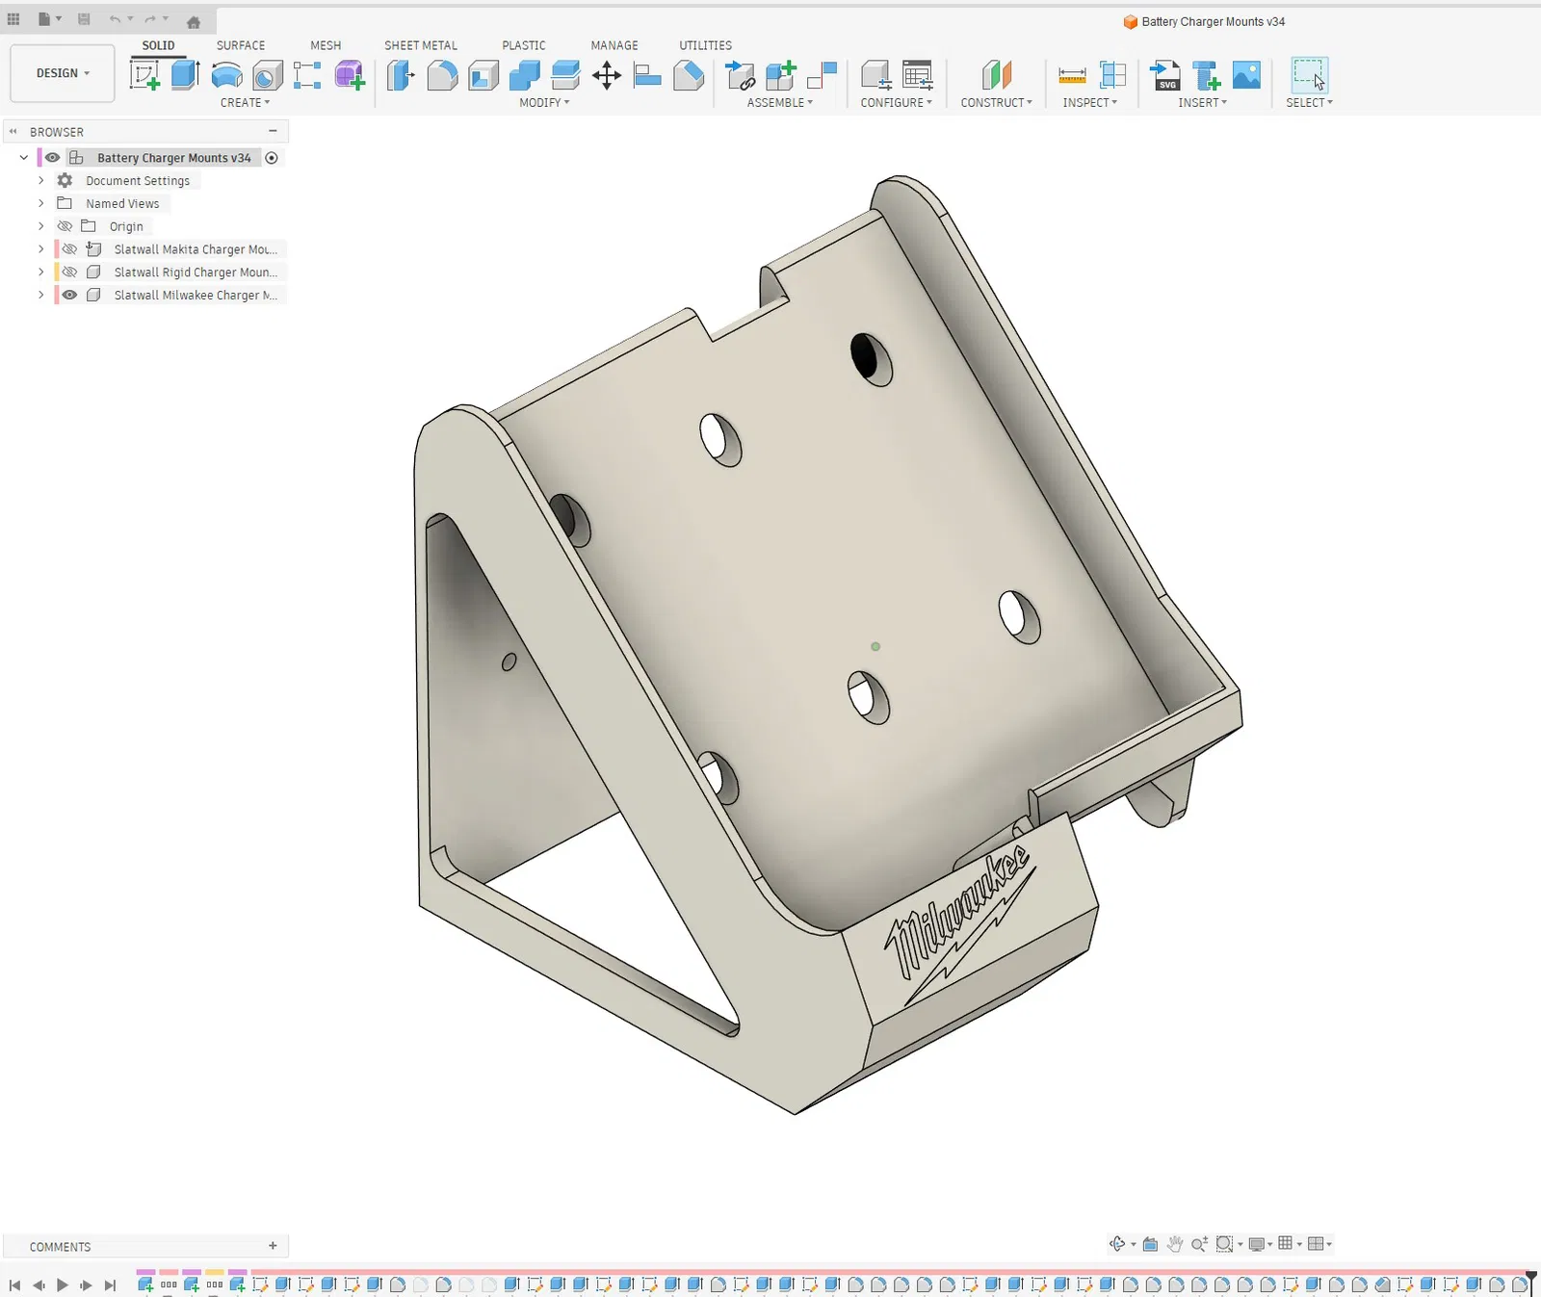Open the Change Parameters table icon
The width and height of the screenshot is (1541, 1297).
(918, 75)
